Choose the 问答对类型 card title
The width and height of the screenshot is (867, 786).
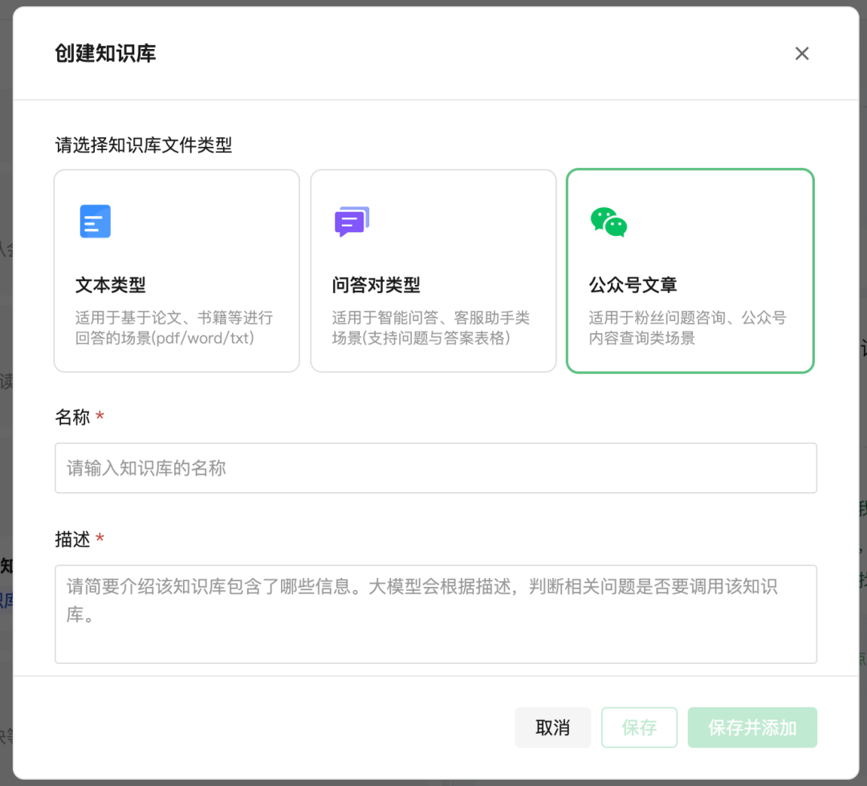coord(376,285)
